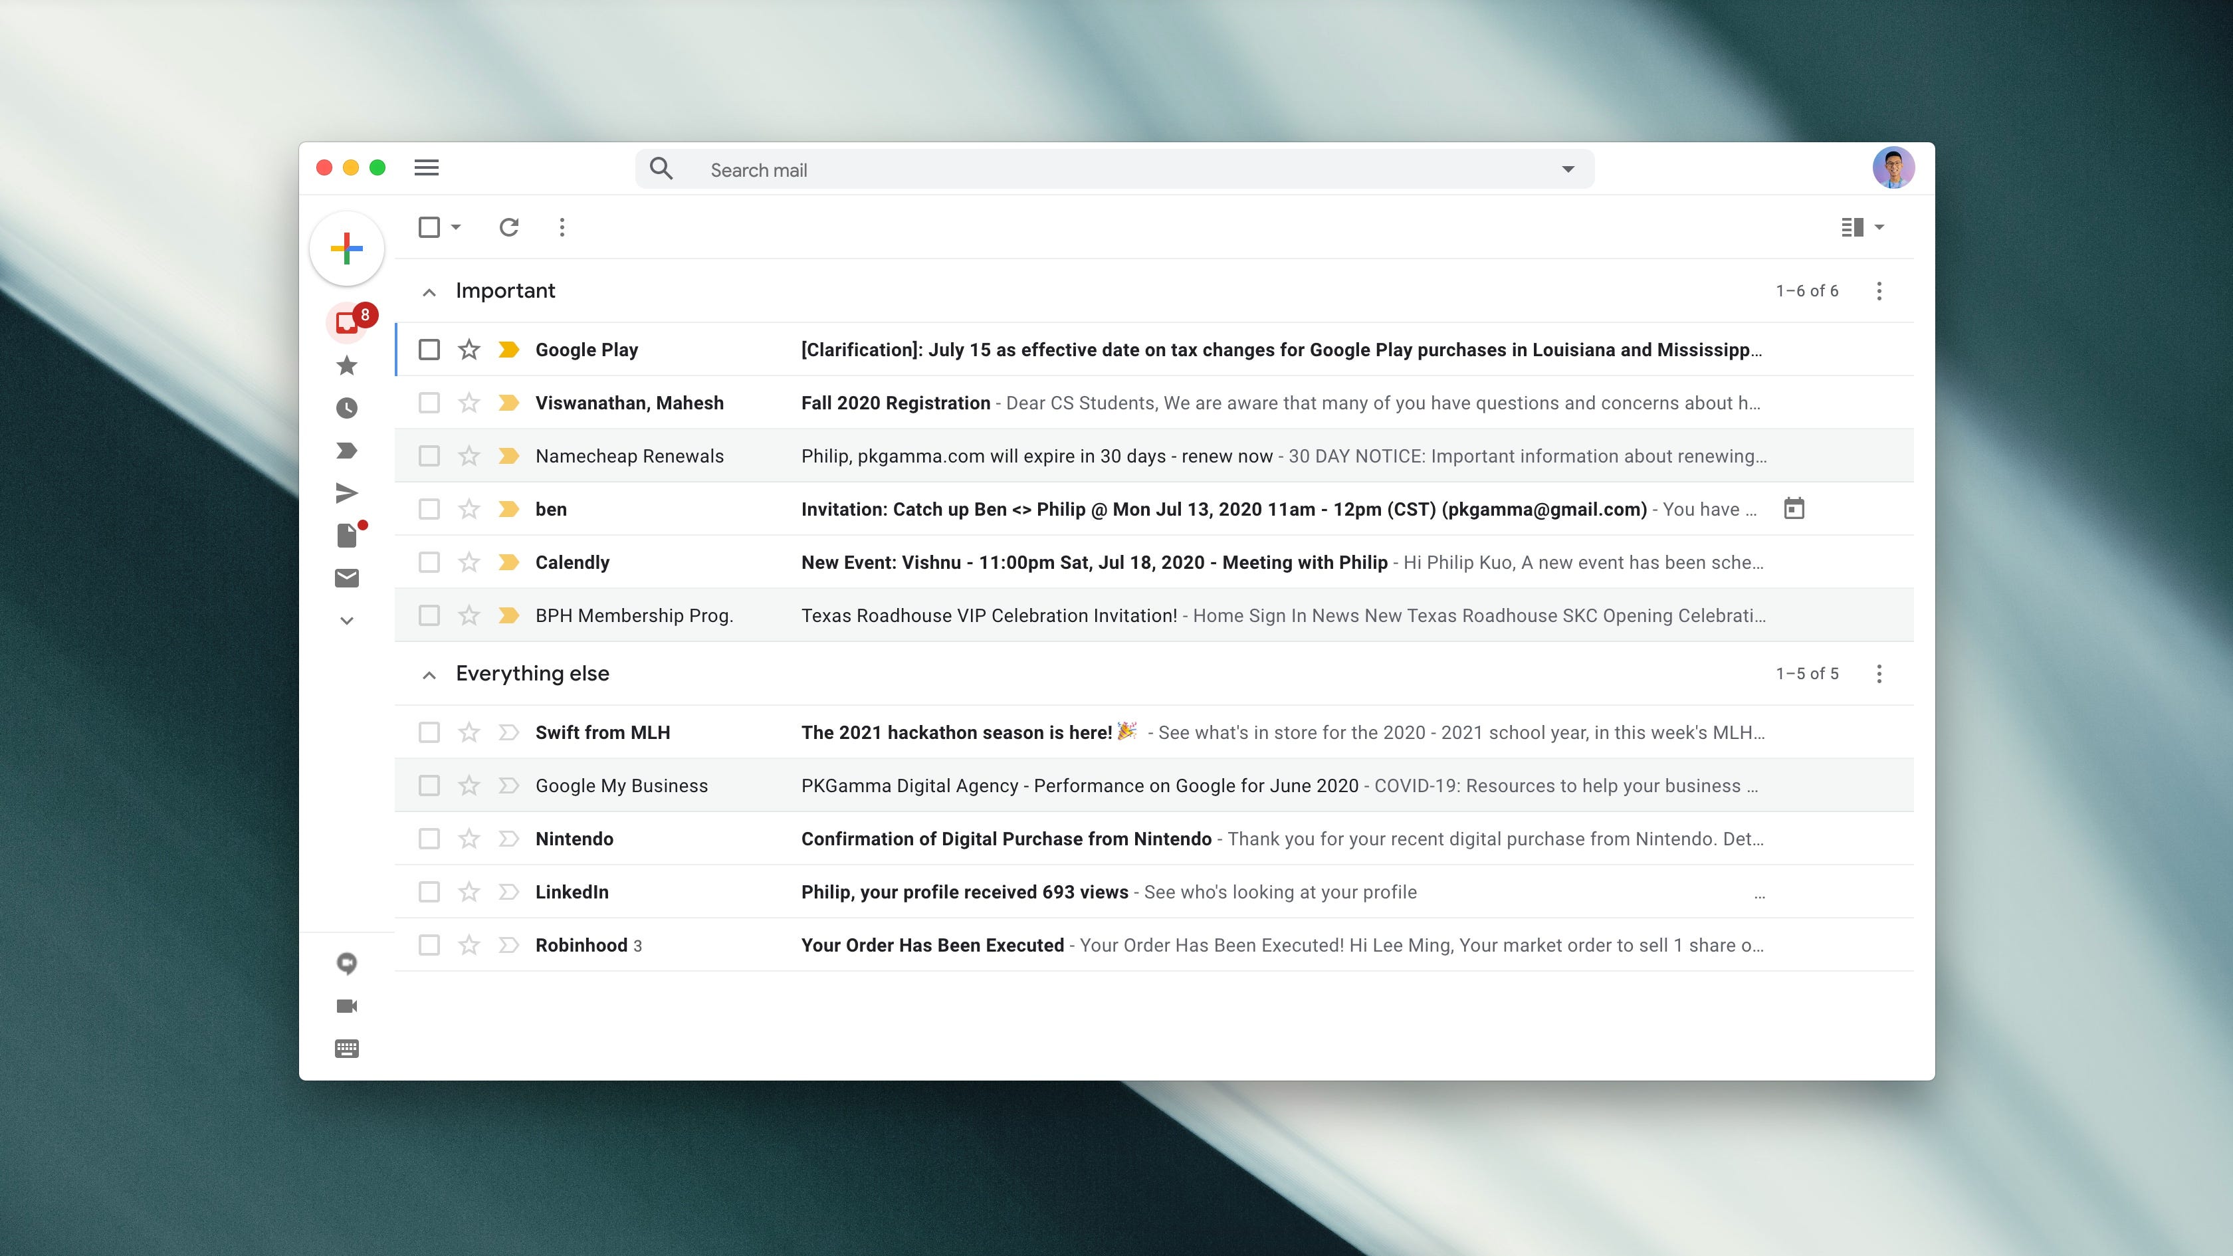
Task: Open the hamburger main menu
Action: click(427, 167)
